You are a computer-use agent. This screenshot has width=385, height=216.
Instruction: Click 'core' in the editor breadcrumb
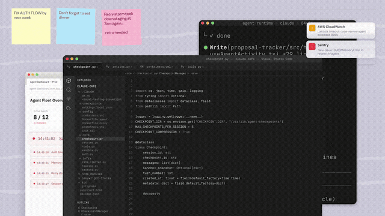[x=128, y=73]
